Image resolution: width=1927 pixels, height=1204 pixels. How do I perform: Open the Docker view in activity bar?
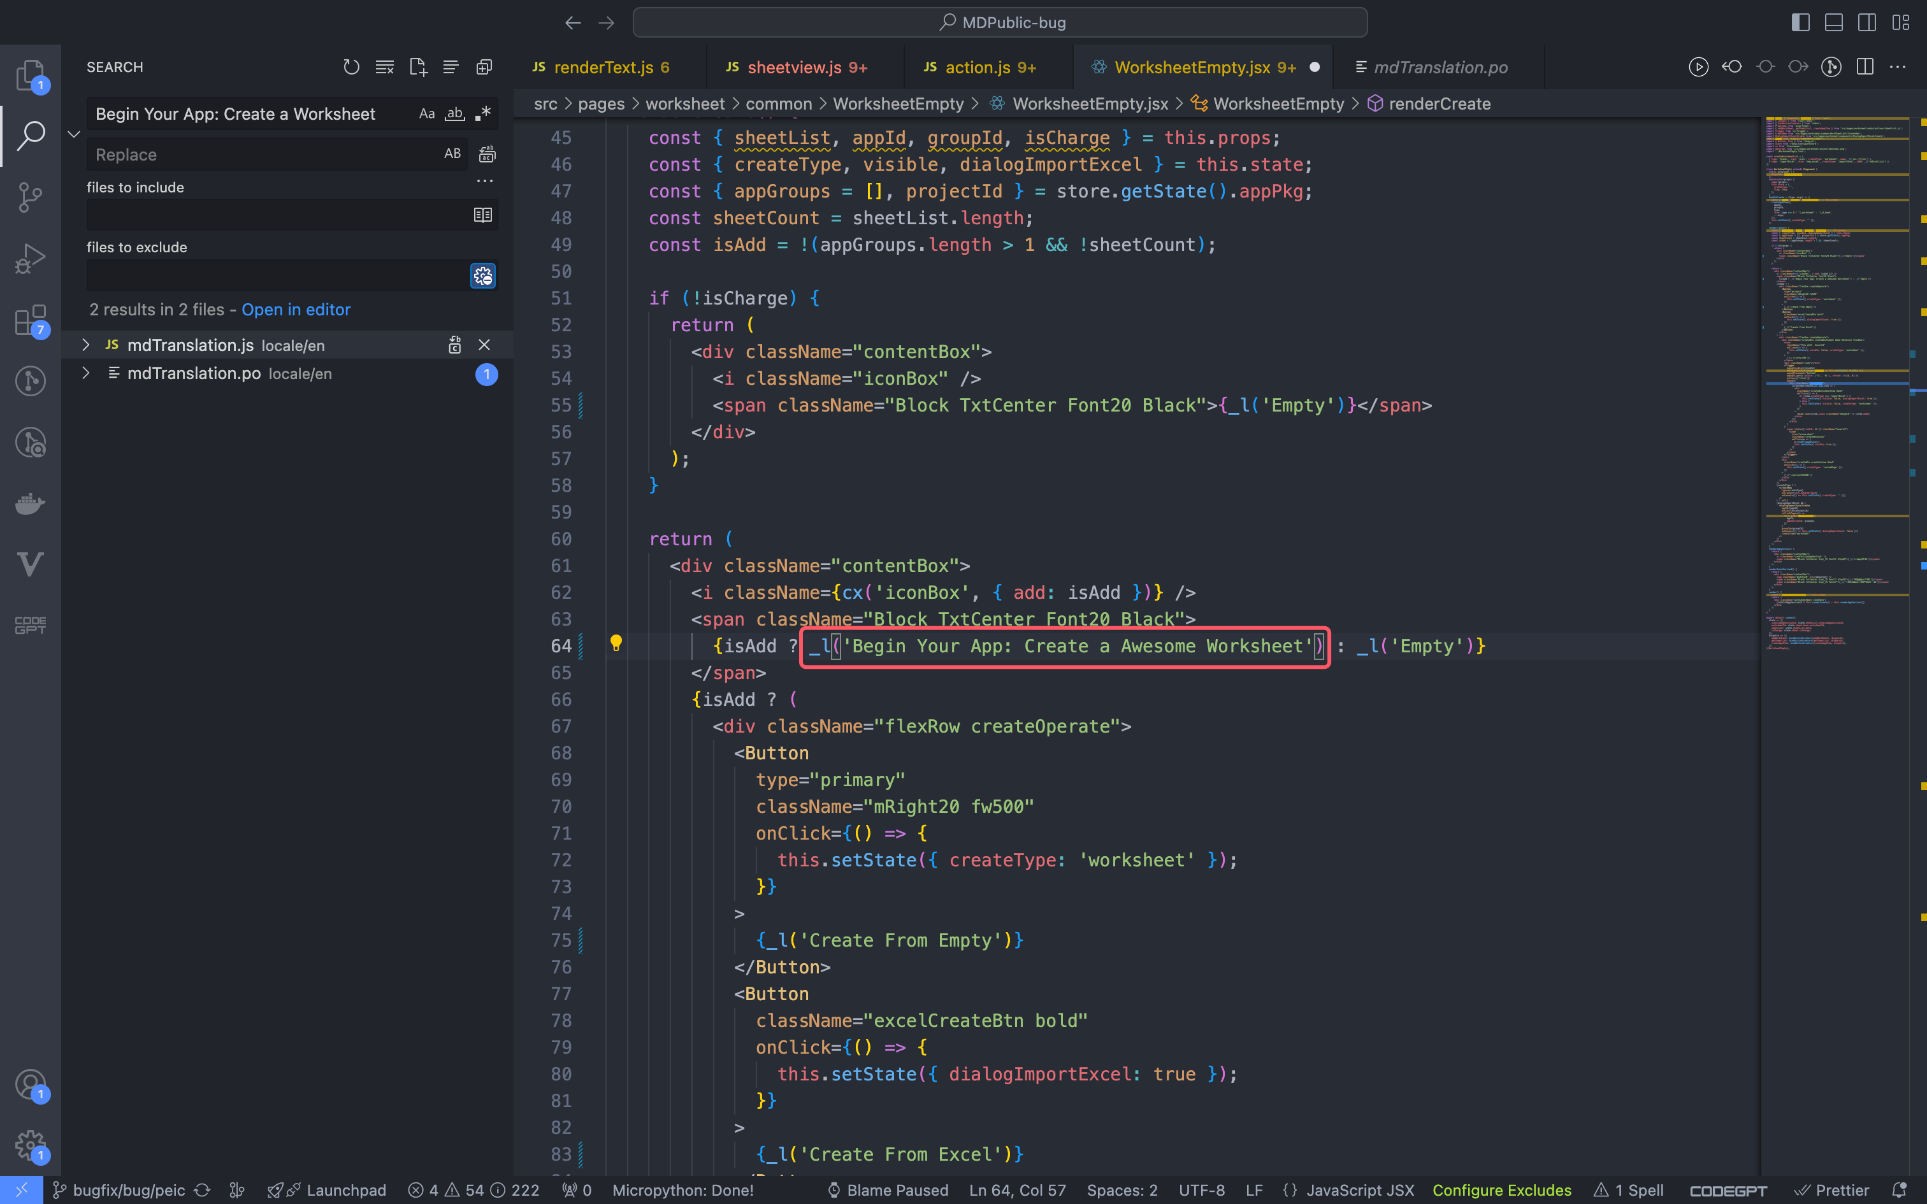pos(30,503)
